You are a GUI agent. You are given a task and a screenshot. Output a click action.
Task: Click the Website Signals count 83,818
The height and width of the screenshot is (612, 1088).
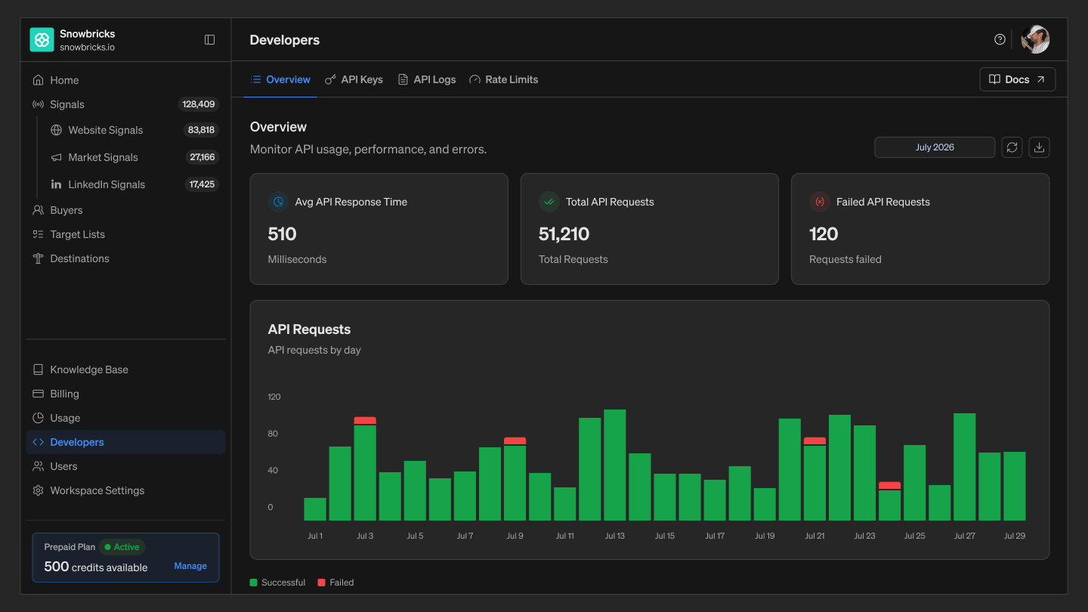[x=202, y=130]
